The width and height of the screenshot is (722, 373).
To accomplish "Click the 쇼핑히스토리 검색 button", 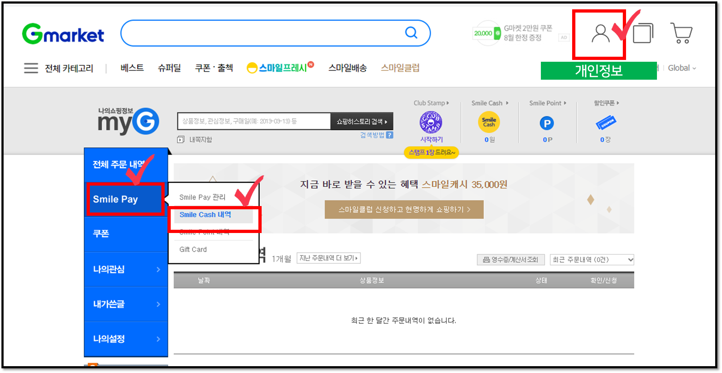I will 362,121.
